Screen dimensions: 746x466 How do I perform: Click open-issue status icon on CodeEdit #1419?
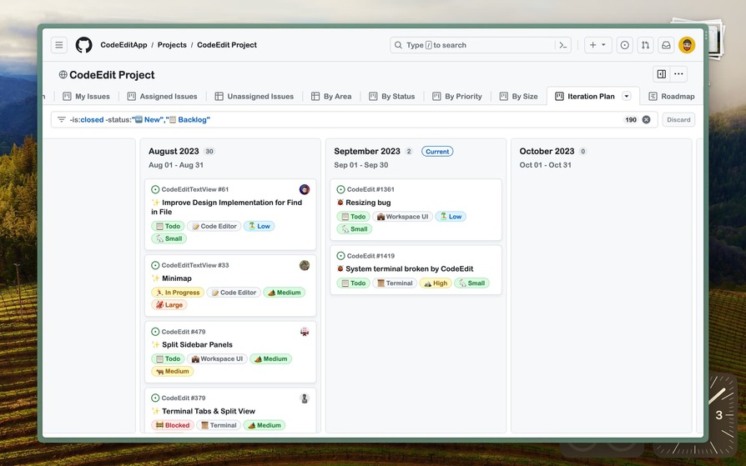(x=340, y=256)
